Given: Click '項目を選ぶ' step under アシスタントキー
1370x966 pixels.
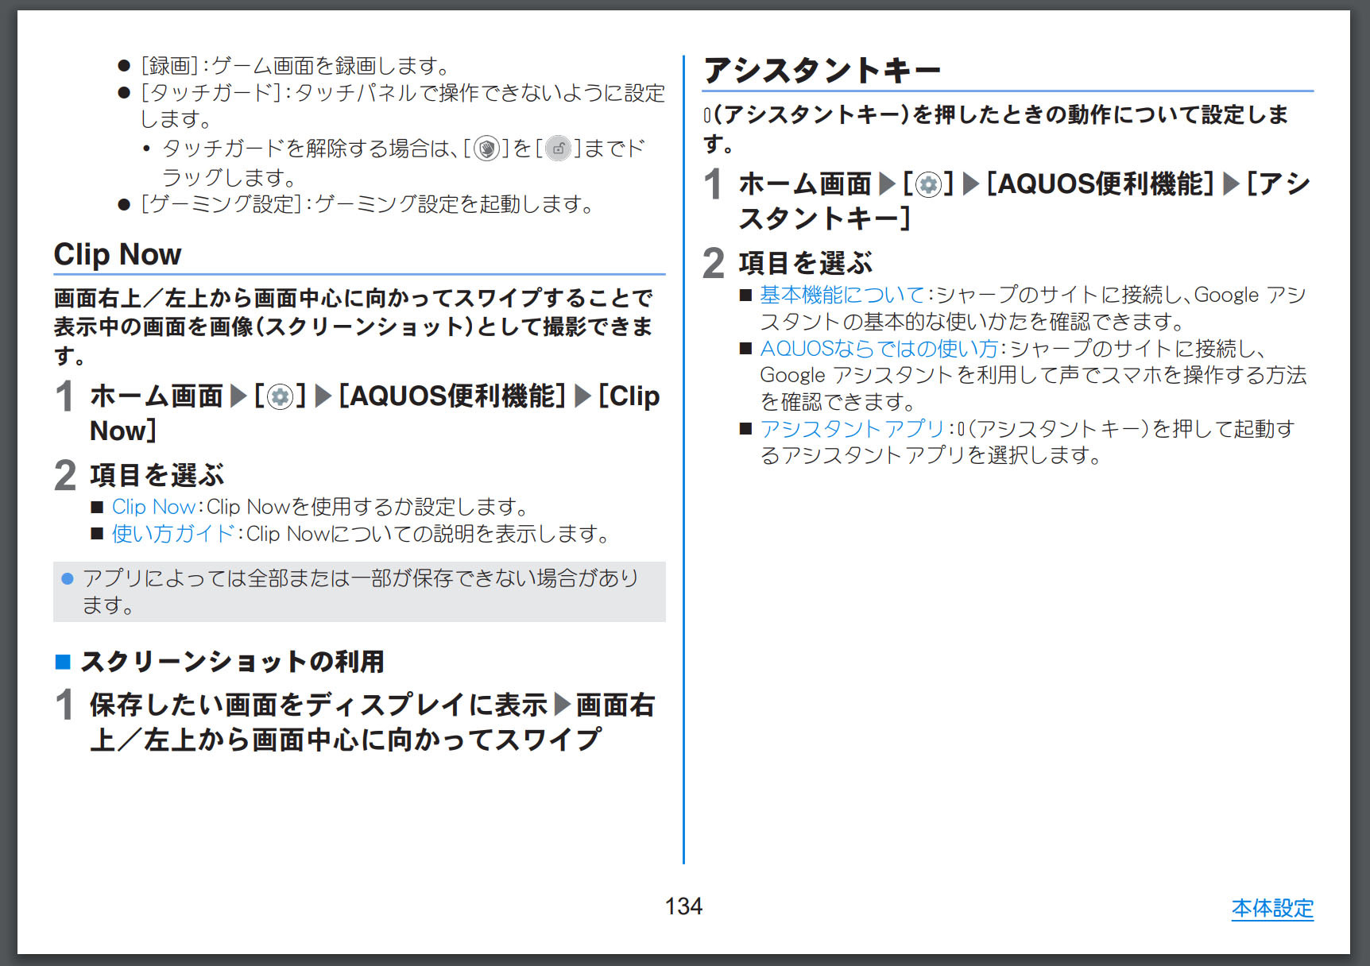Looking at the screenshot, I should [x=806, y=263].
